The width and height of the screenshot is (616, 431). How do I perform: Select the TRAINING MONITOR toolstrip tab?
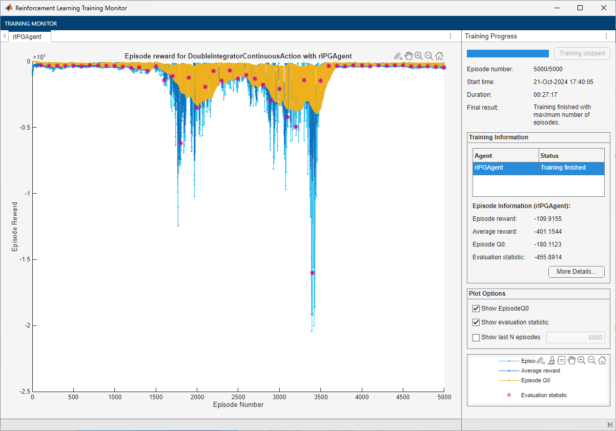click(x=31, y=24)
